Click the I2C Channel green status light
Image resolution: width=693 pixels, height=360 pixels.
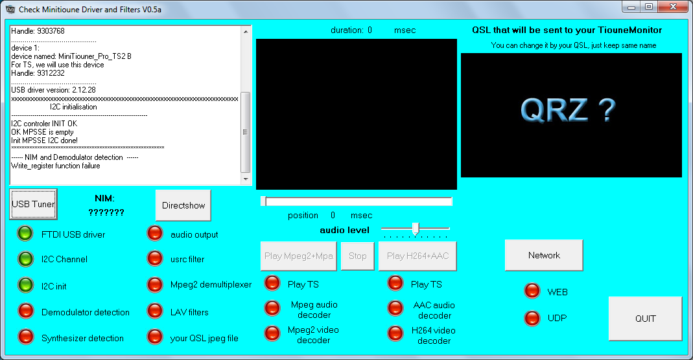coord(25,259)
